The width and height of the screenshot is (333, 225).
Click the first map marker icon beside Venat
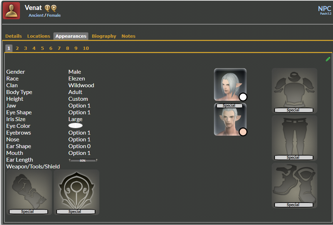(x=47, y=8)
